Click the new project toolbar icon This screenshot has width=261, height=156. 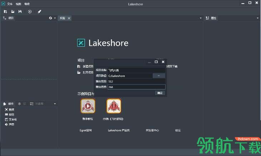pyautogui.click(x=5, y=11)
